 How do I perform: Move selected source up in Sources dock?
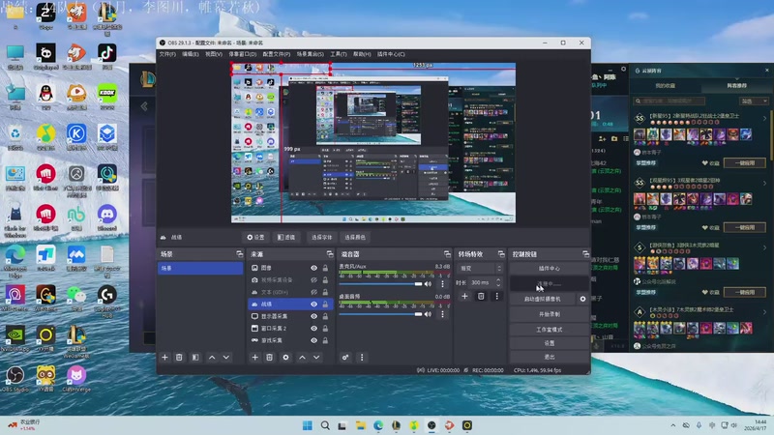tap(302, 357)
